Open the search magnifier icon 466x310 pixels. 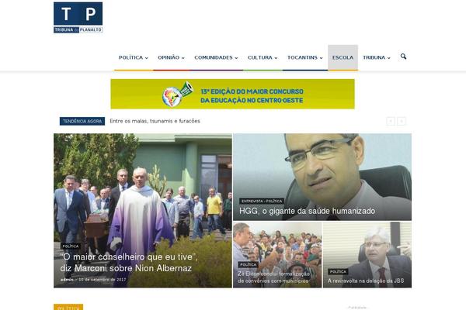tap(403, 57)
